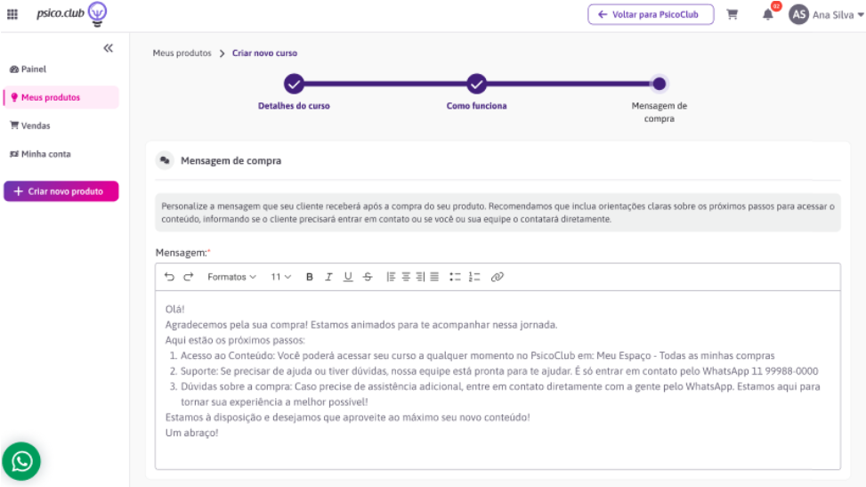The height and width of the screenshot is (487, 866).
Task: Align text right
Action: (420, 277)
